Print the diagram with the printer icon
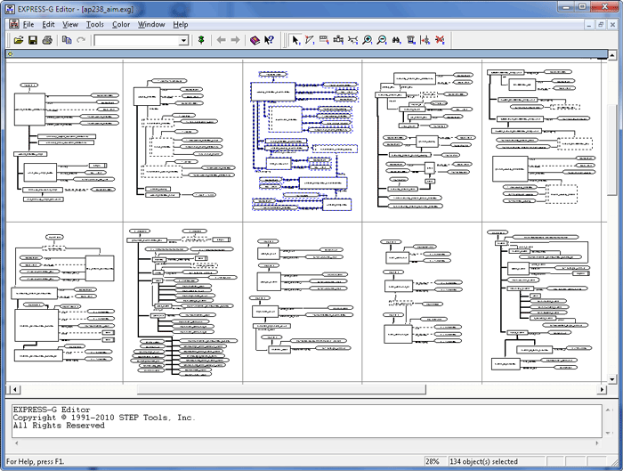Image resolution: width=623 pixels, height=471 pixels. coord(47,40)
